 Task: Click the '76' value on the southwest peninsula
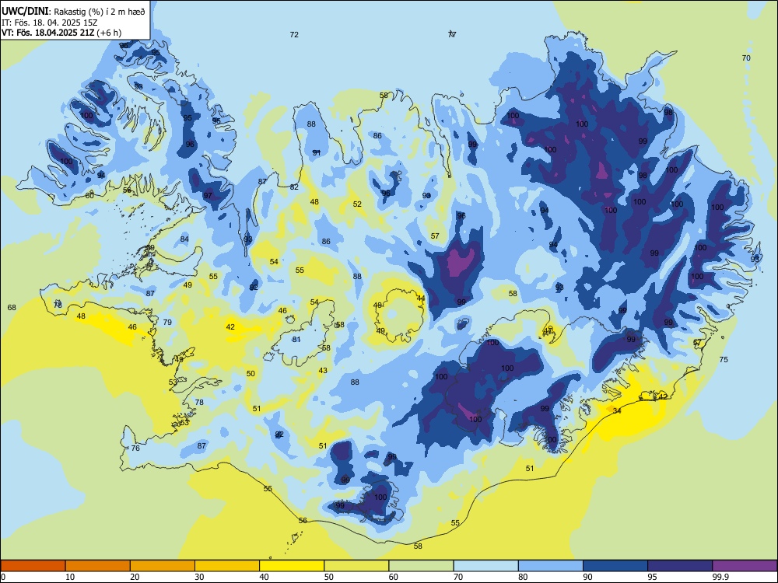[x=135, y=449]
